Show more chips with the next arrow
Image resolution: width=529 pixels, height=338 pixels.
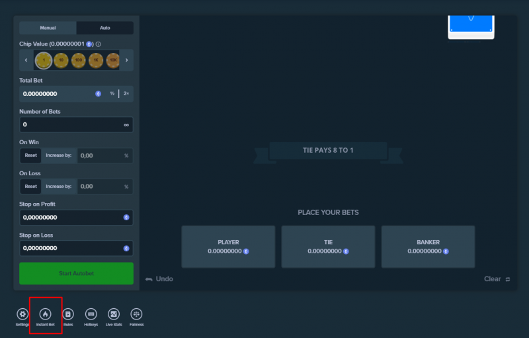[x=126, y=60]
